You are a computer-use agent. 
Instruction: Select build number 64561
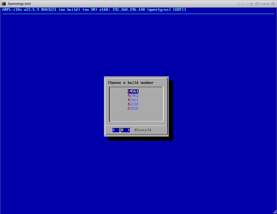click(133, 91)
